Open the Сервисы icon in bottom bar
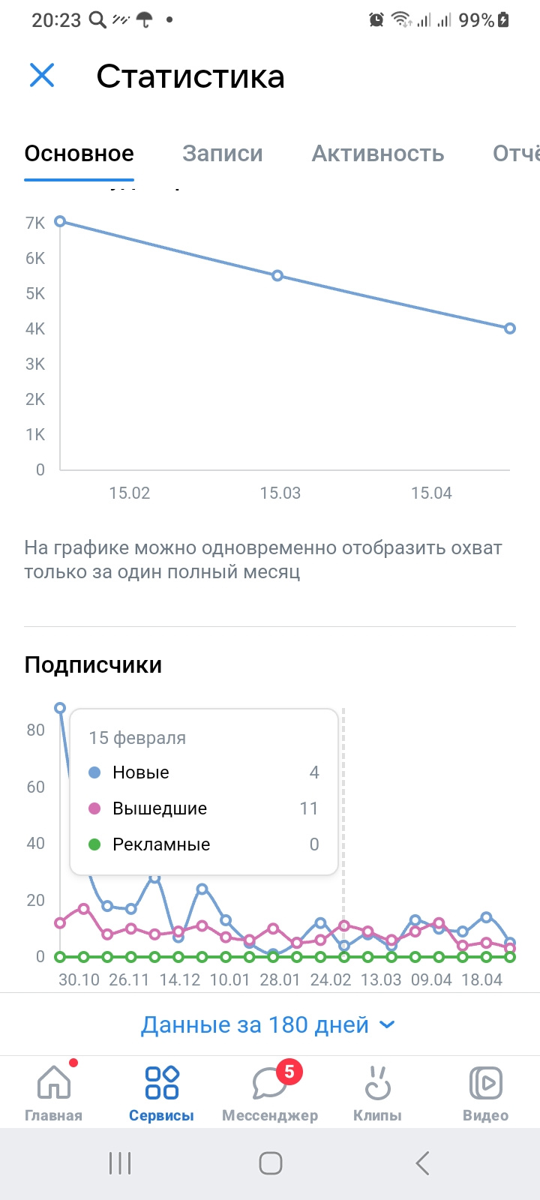The height and width of the screenshot is (1200, 540). [162, 1084]
